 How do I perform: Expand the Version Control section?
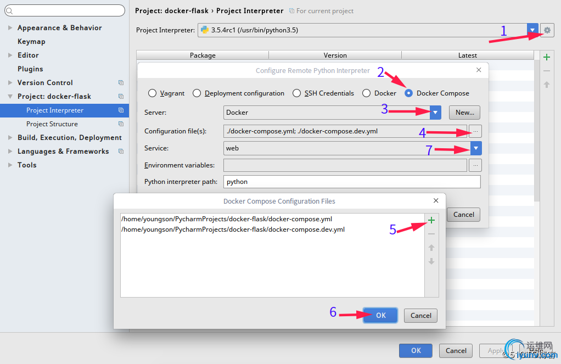pyautogui.click(x=10, y=83)
